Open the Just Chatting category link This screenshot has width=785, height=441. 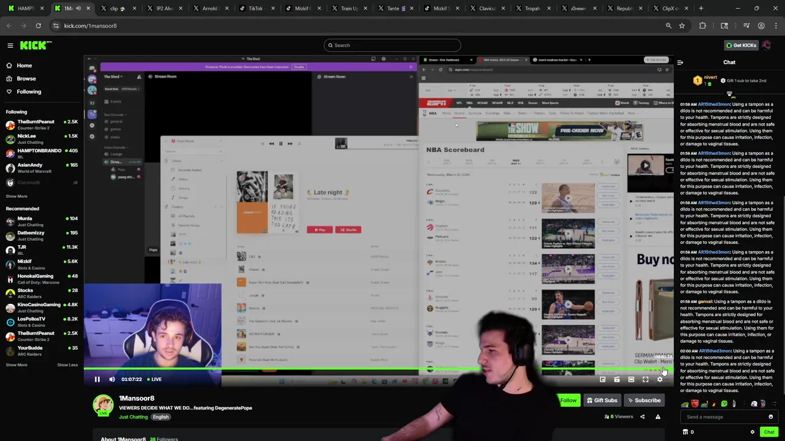click(x=133, y=417)
